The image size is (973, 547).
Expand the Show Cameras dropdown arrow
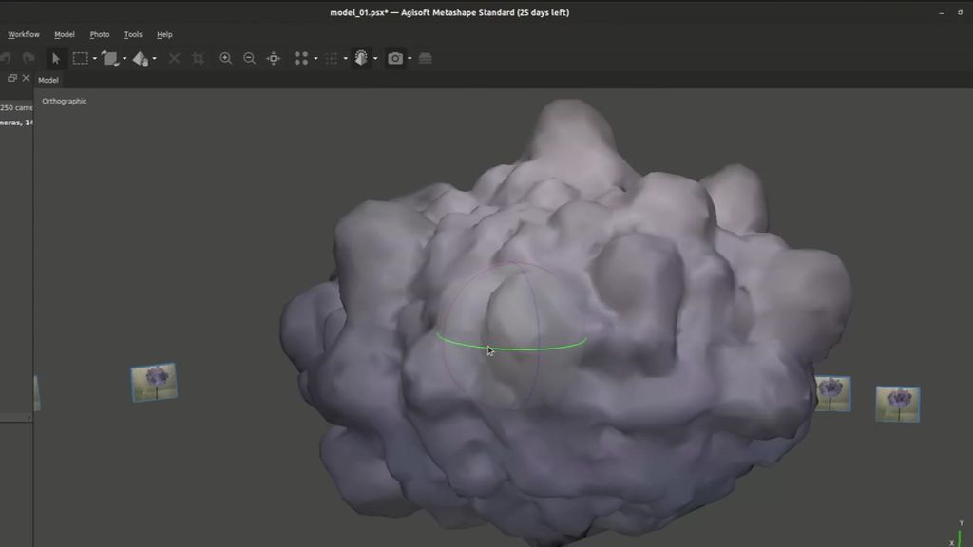tap(410, 59)
